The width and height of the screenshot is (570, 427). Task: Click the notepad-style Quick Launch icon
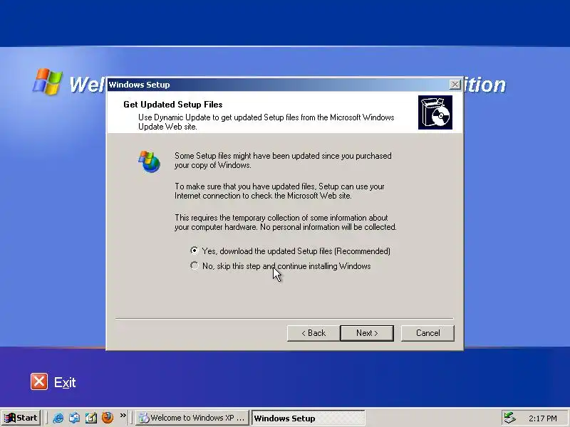click(91, 418)
